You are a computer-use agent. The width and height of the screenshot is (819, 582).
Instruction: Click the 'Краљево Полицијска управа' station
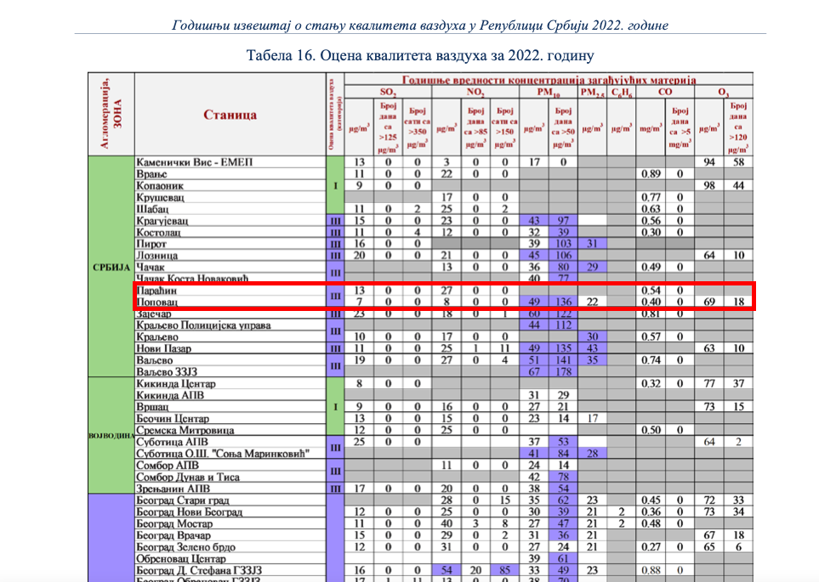[204, 326]
